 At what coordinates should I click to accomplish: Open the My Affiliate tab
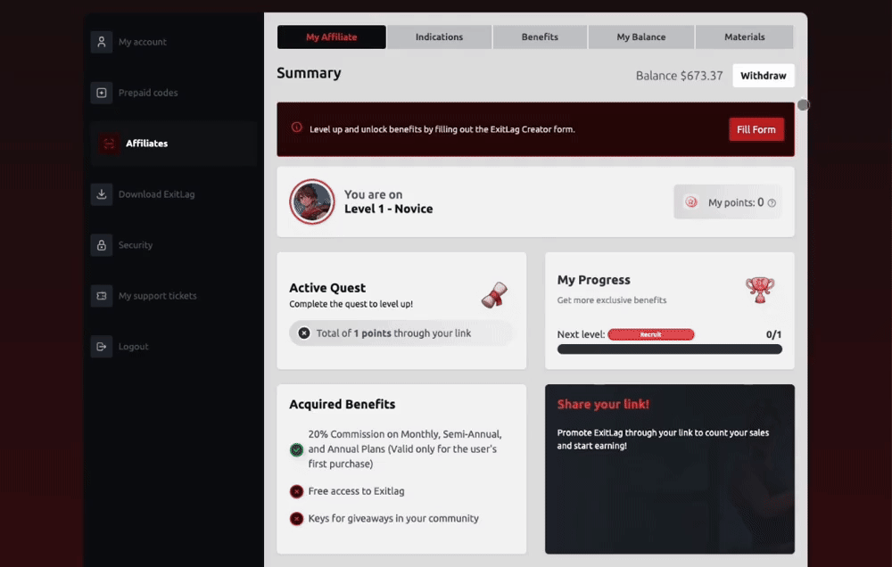[332, 37]
